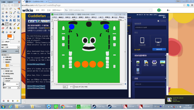Expand the Explore Wikia dropdown

(x=57, y=10)
